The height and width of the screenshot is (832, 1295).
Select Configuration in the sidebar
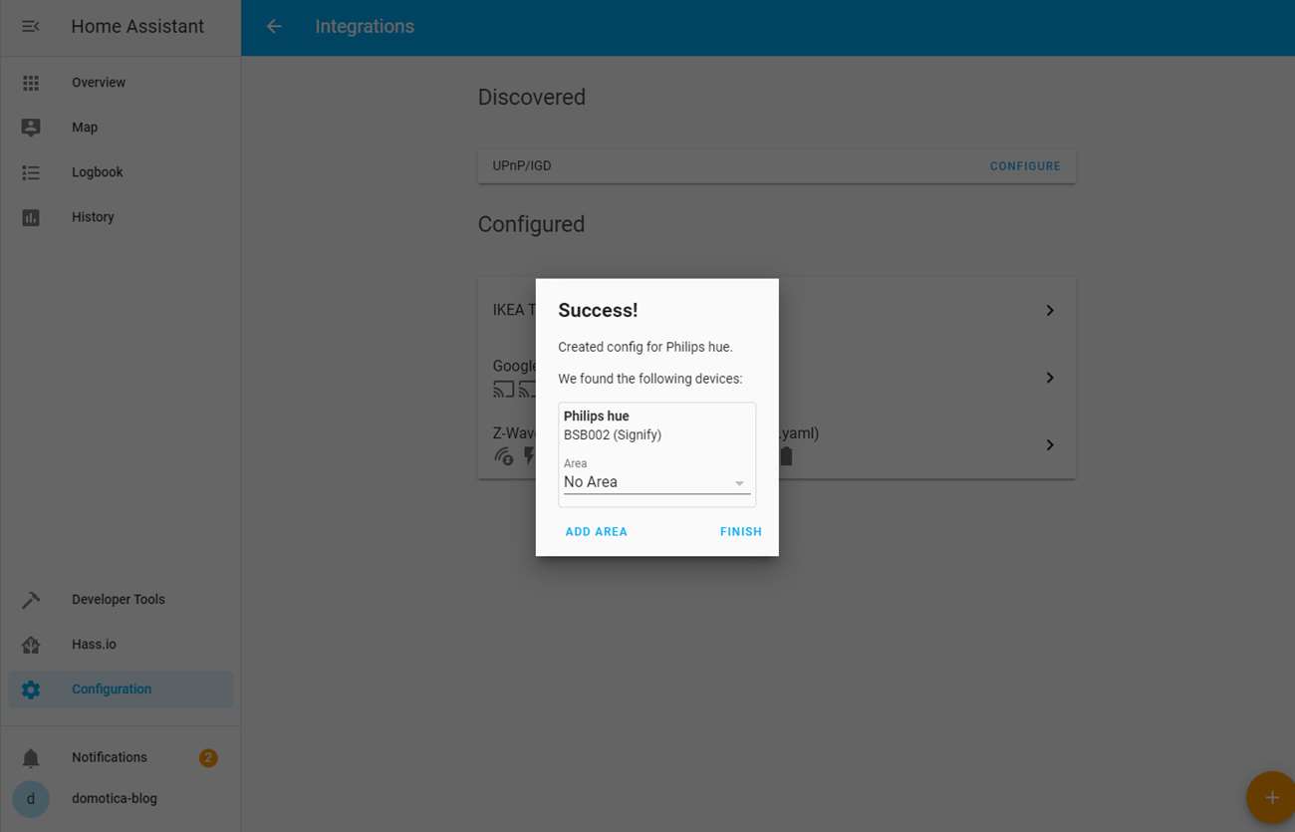(x=121, y=690)
